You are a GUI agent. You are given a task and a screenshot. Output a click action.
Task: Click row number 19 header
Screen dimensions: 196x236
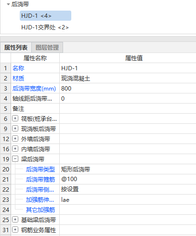5,159
